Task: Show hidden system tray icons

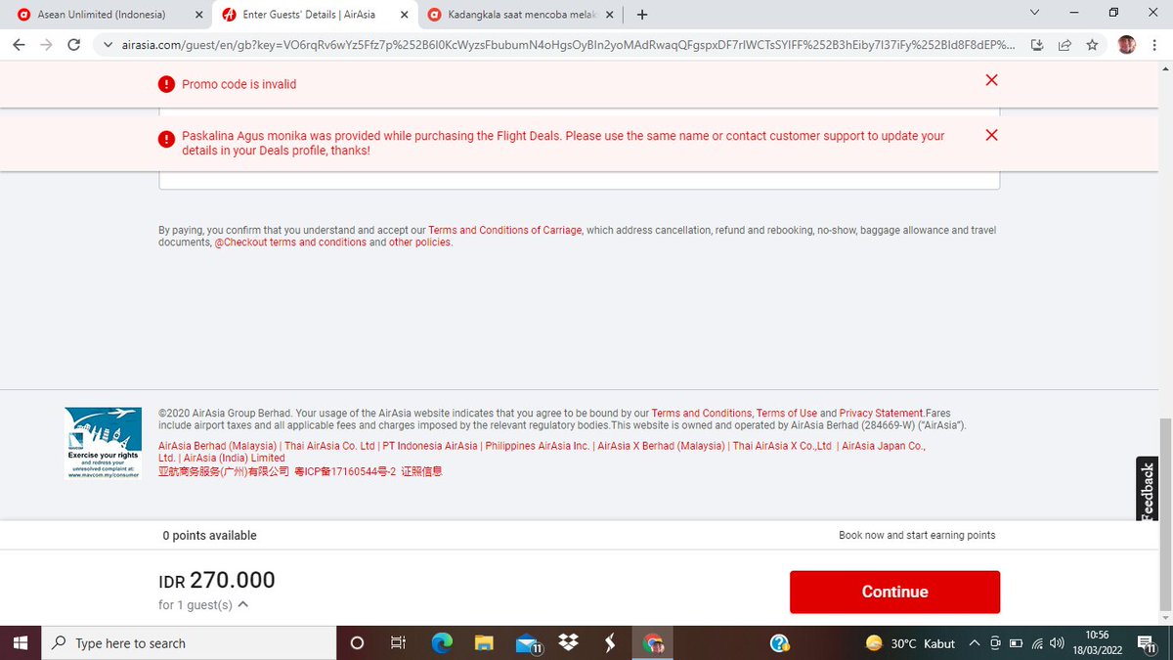Action: point(974,643)
